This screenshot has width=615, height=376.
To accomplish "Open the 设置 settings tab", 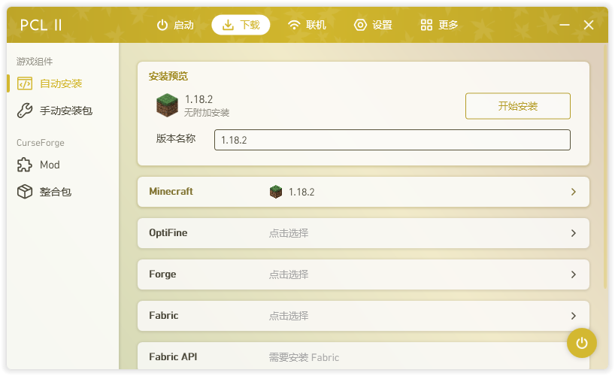I will click(x=373, y=25).
